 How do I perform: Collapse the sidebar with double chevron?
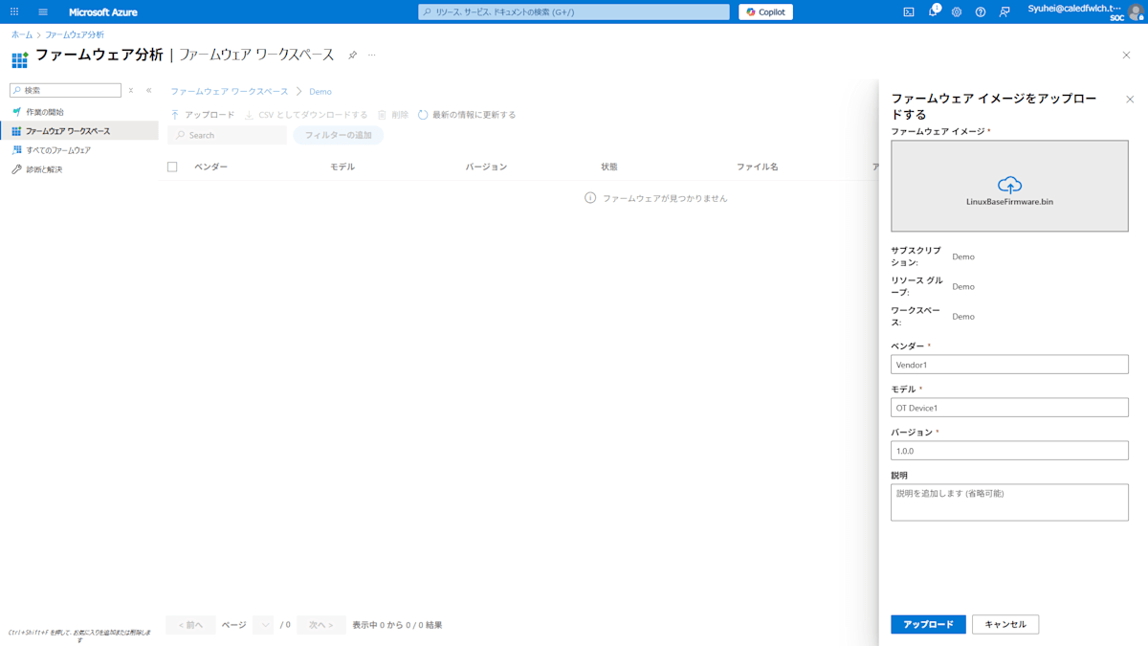pos(148,91)
